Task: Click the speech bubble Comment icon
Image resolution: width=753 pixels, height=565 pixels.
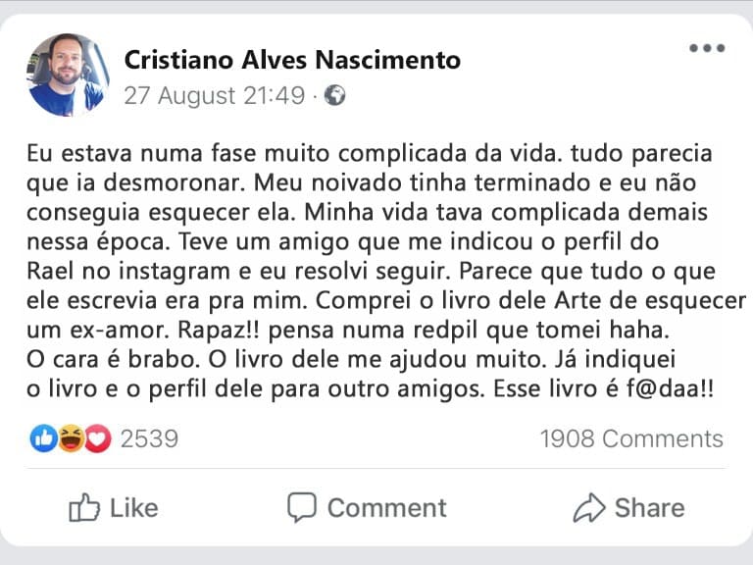Action: (302, 507)
